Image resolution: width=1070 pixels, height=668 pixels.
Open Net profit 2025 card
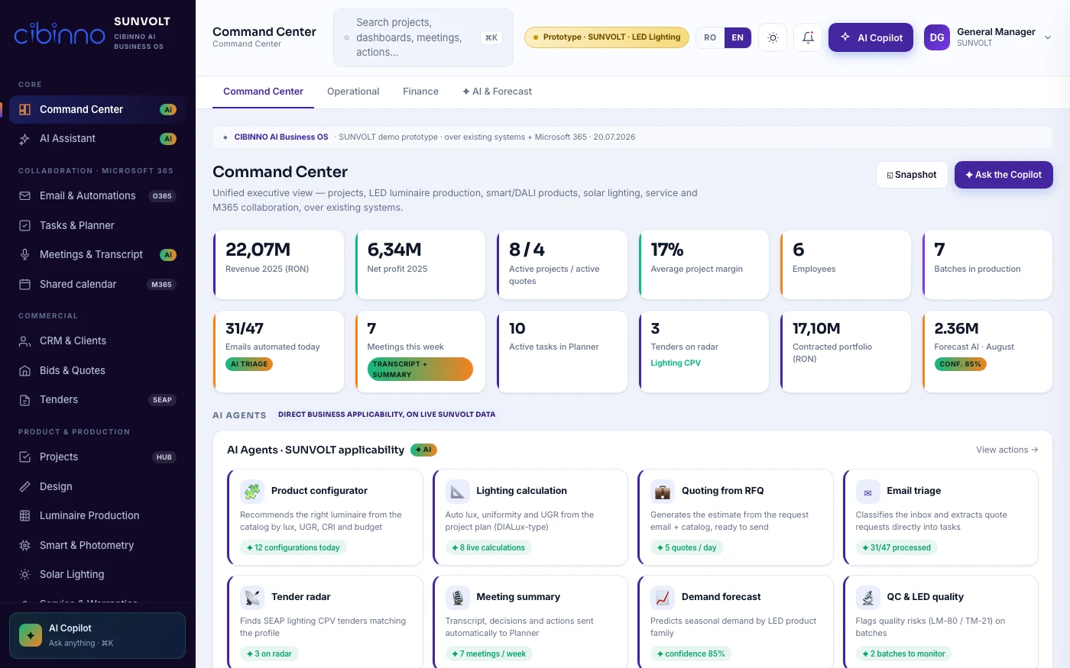click(420, 265)
